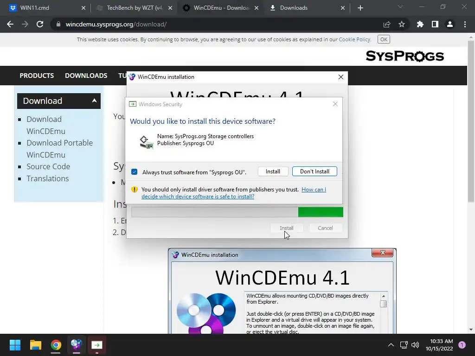The height and width of the screenshot is (356, 475).
Task: Select the WinCDEmu - Download tab
Action: [x=220, y=8]
